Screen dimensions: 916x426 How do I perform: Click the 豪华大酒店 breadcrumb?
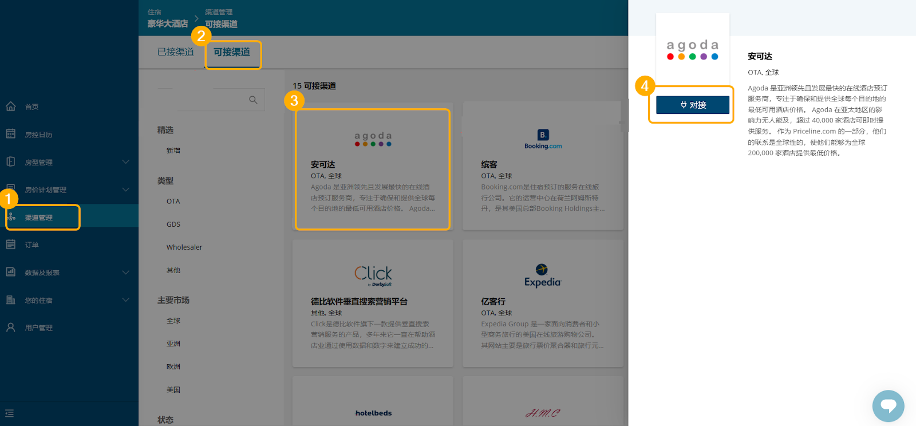pos(168,23)
